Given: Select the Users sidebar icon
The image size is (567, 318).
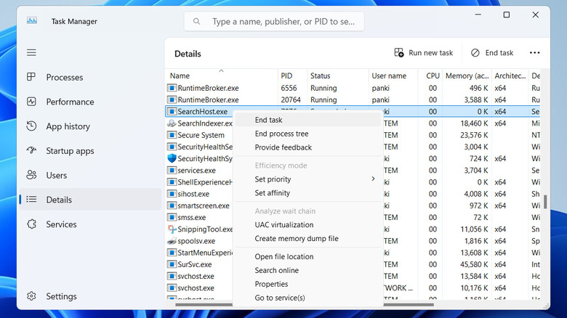Looking at the screenshot, I should (x=31, y=175).
